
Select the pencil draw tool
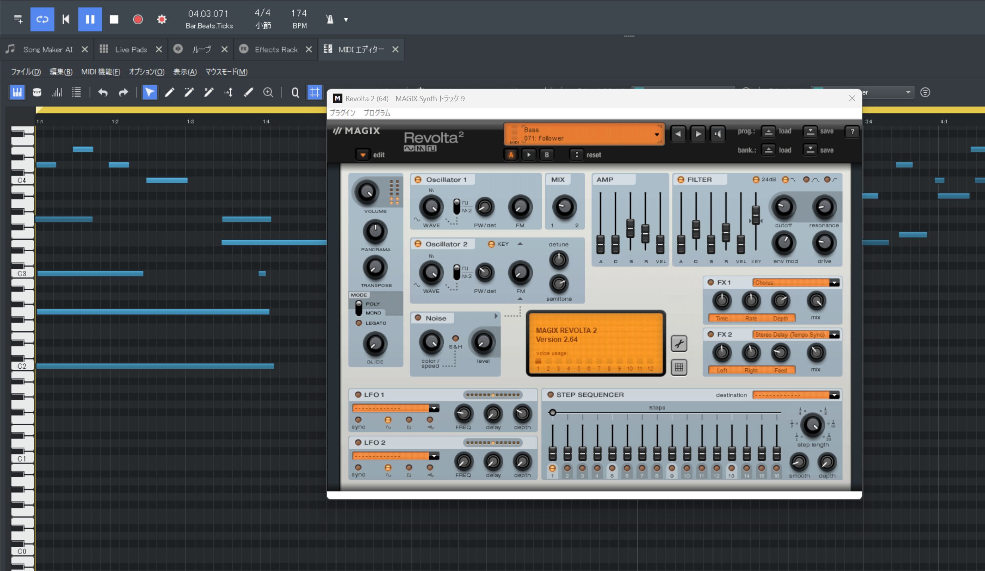170,92
